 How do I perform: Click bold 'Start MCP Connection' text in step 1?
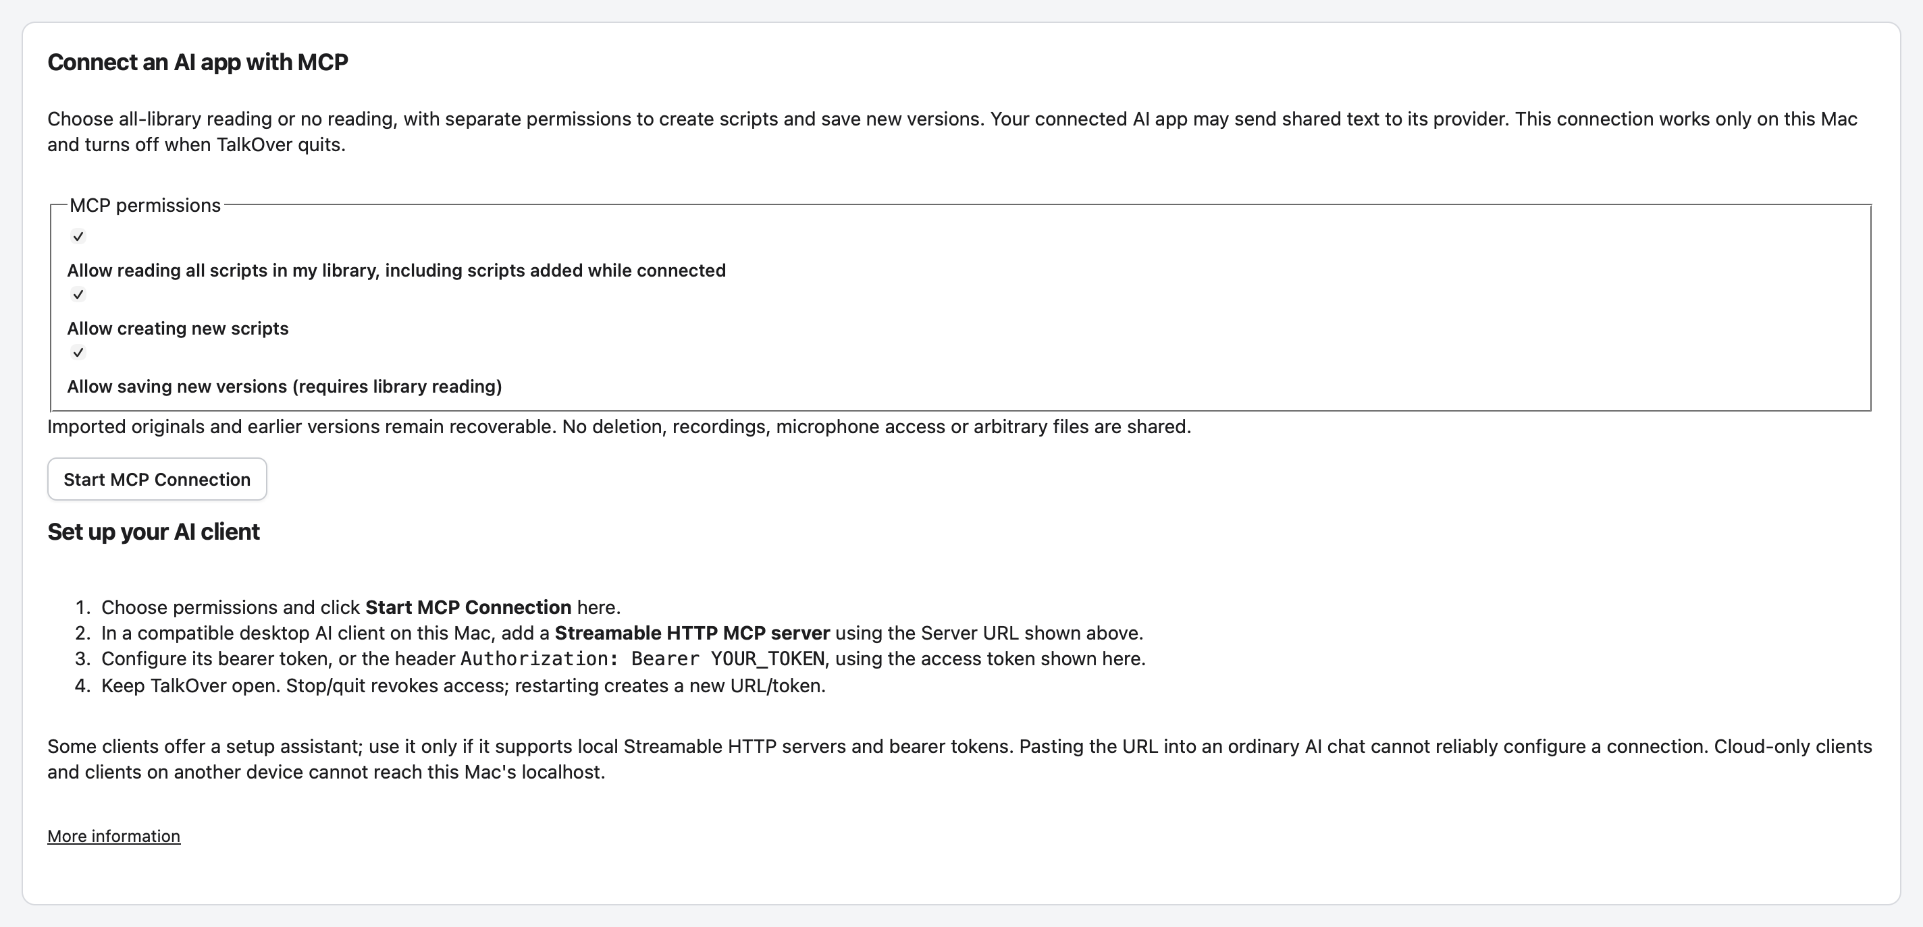coord(468,607)
